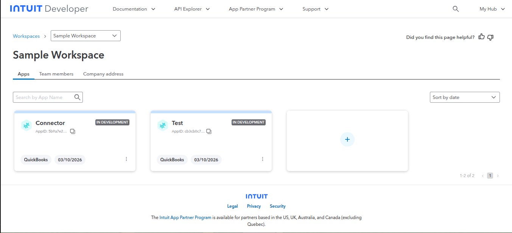
Task: Switch to the Team members tab
Action: point(56,74)
